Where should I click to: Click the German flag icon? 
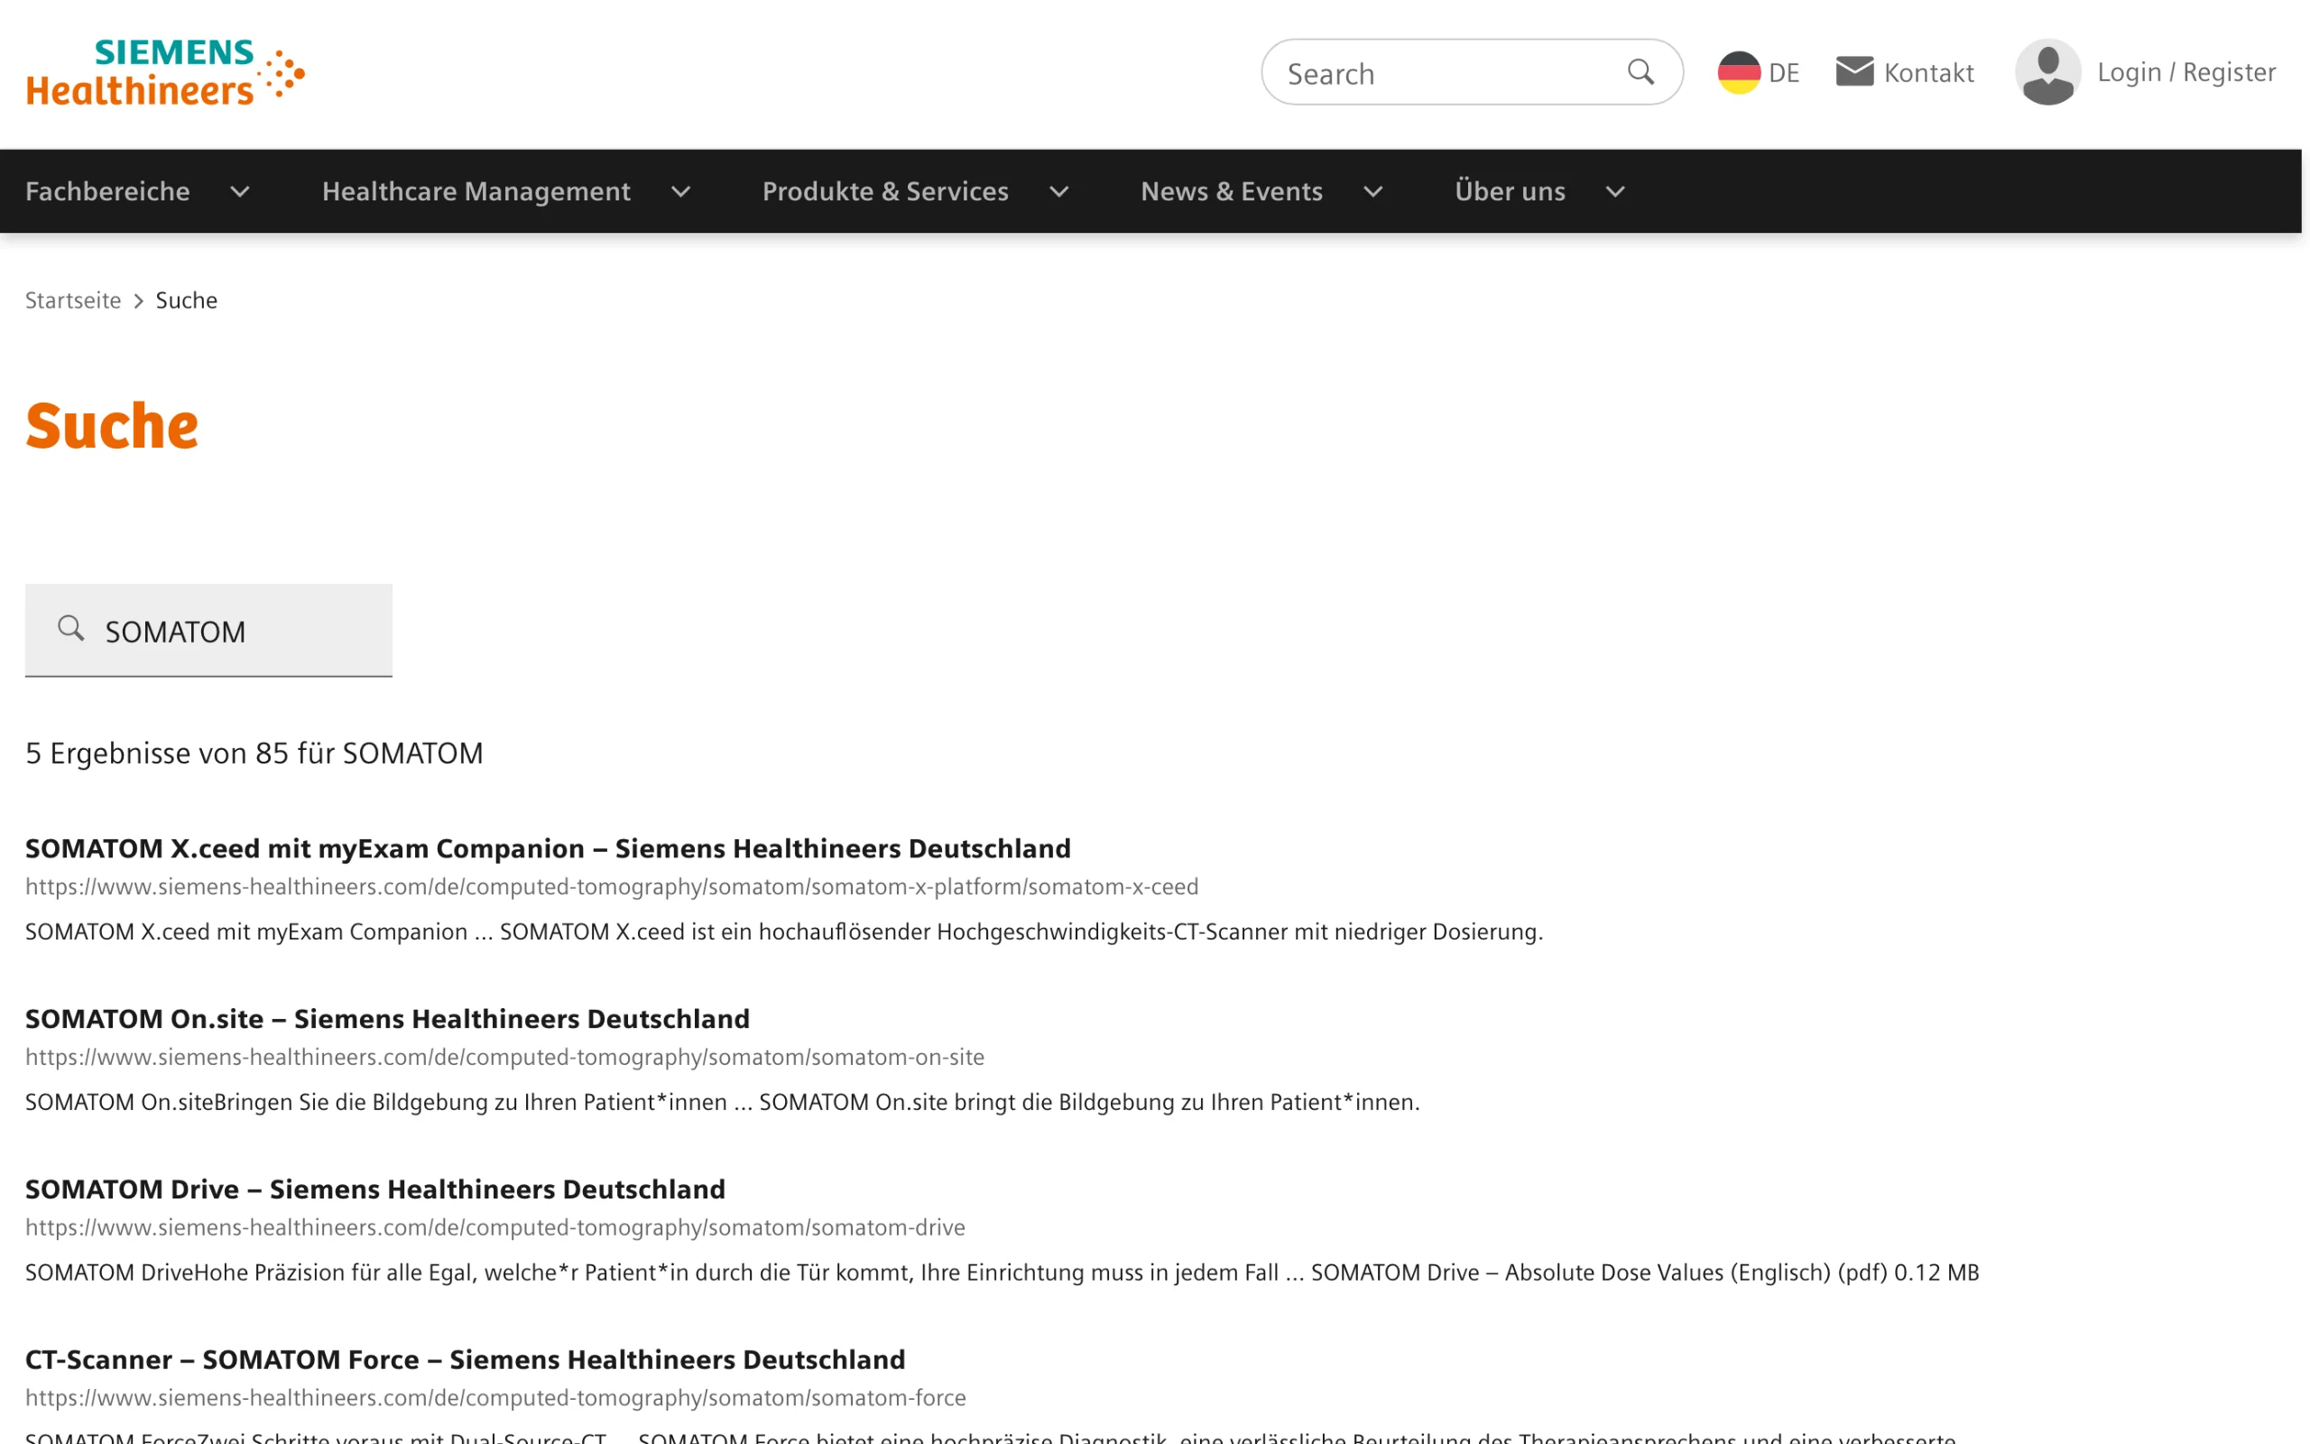pyautogui.click(x=1738, y=72)
